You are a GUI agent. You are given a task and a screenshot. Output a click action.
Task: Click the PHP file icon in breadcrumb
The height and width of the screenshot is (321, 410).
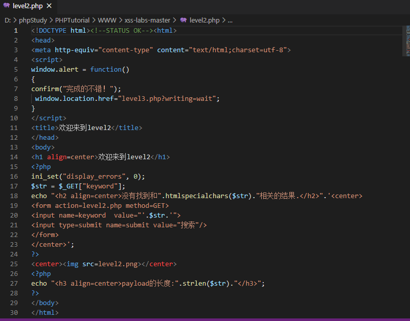click(x=184, y=20)
